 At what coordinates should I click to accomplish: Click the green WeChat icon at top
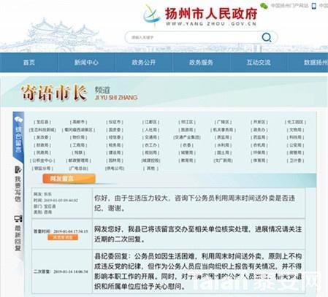click(x=264, y=6)
